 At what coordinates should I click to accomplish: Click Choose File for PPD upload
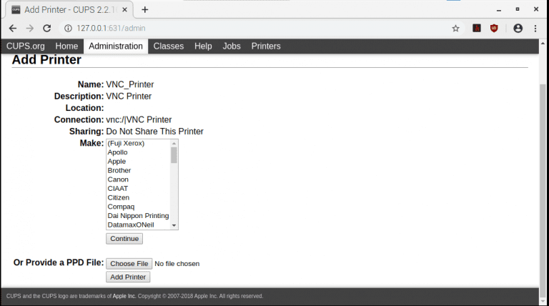point(129,263)
